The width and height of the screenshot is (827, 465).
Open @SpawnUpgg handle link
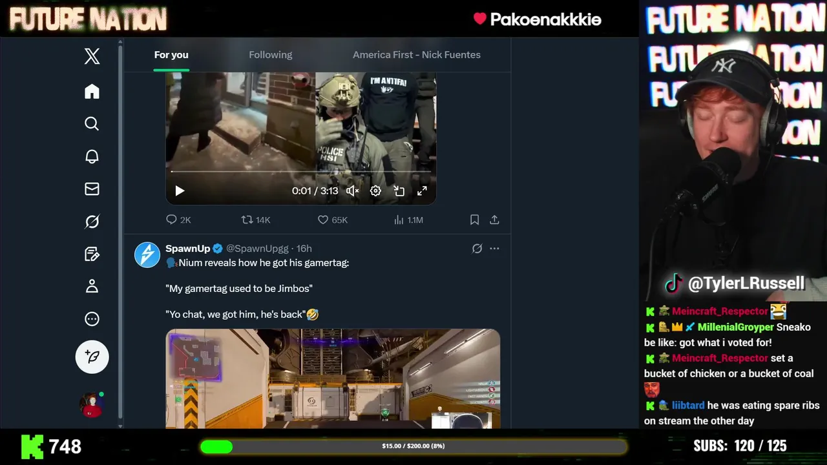coord(257,249)
